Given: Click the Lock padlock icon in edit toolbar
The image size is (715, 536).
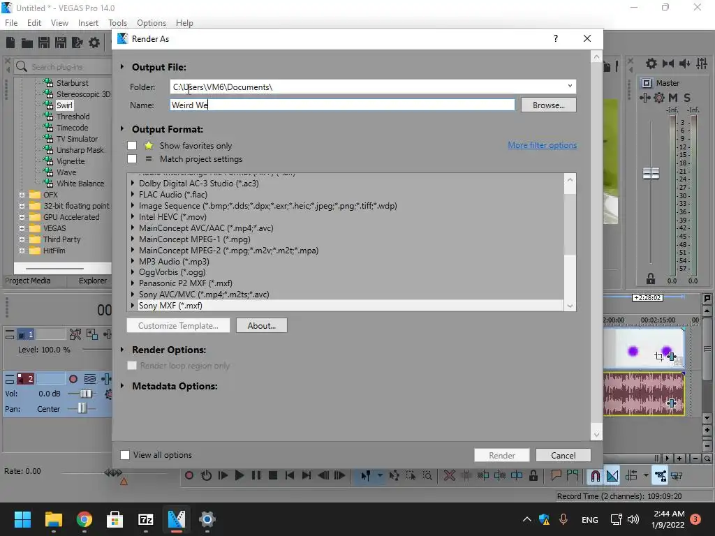Looking at the screenshot, I should 533,476.
